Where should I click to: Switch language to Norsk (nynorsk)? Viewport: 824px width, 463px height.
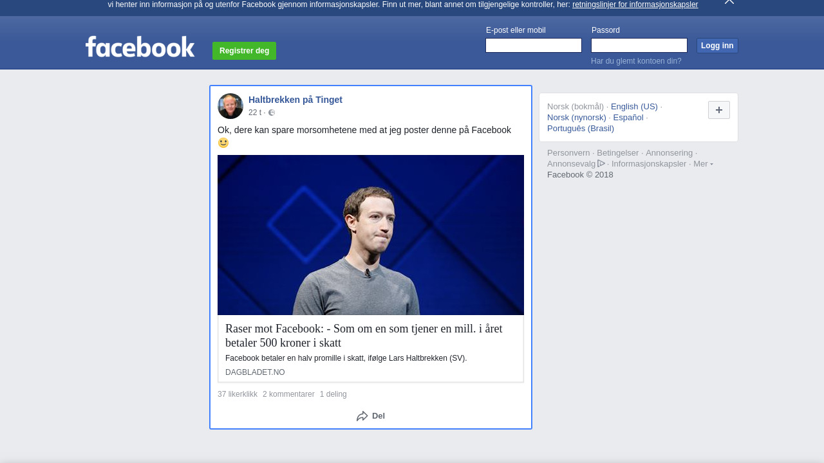pos(577,118)
